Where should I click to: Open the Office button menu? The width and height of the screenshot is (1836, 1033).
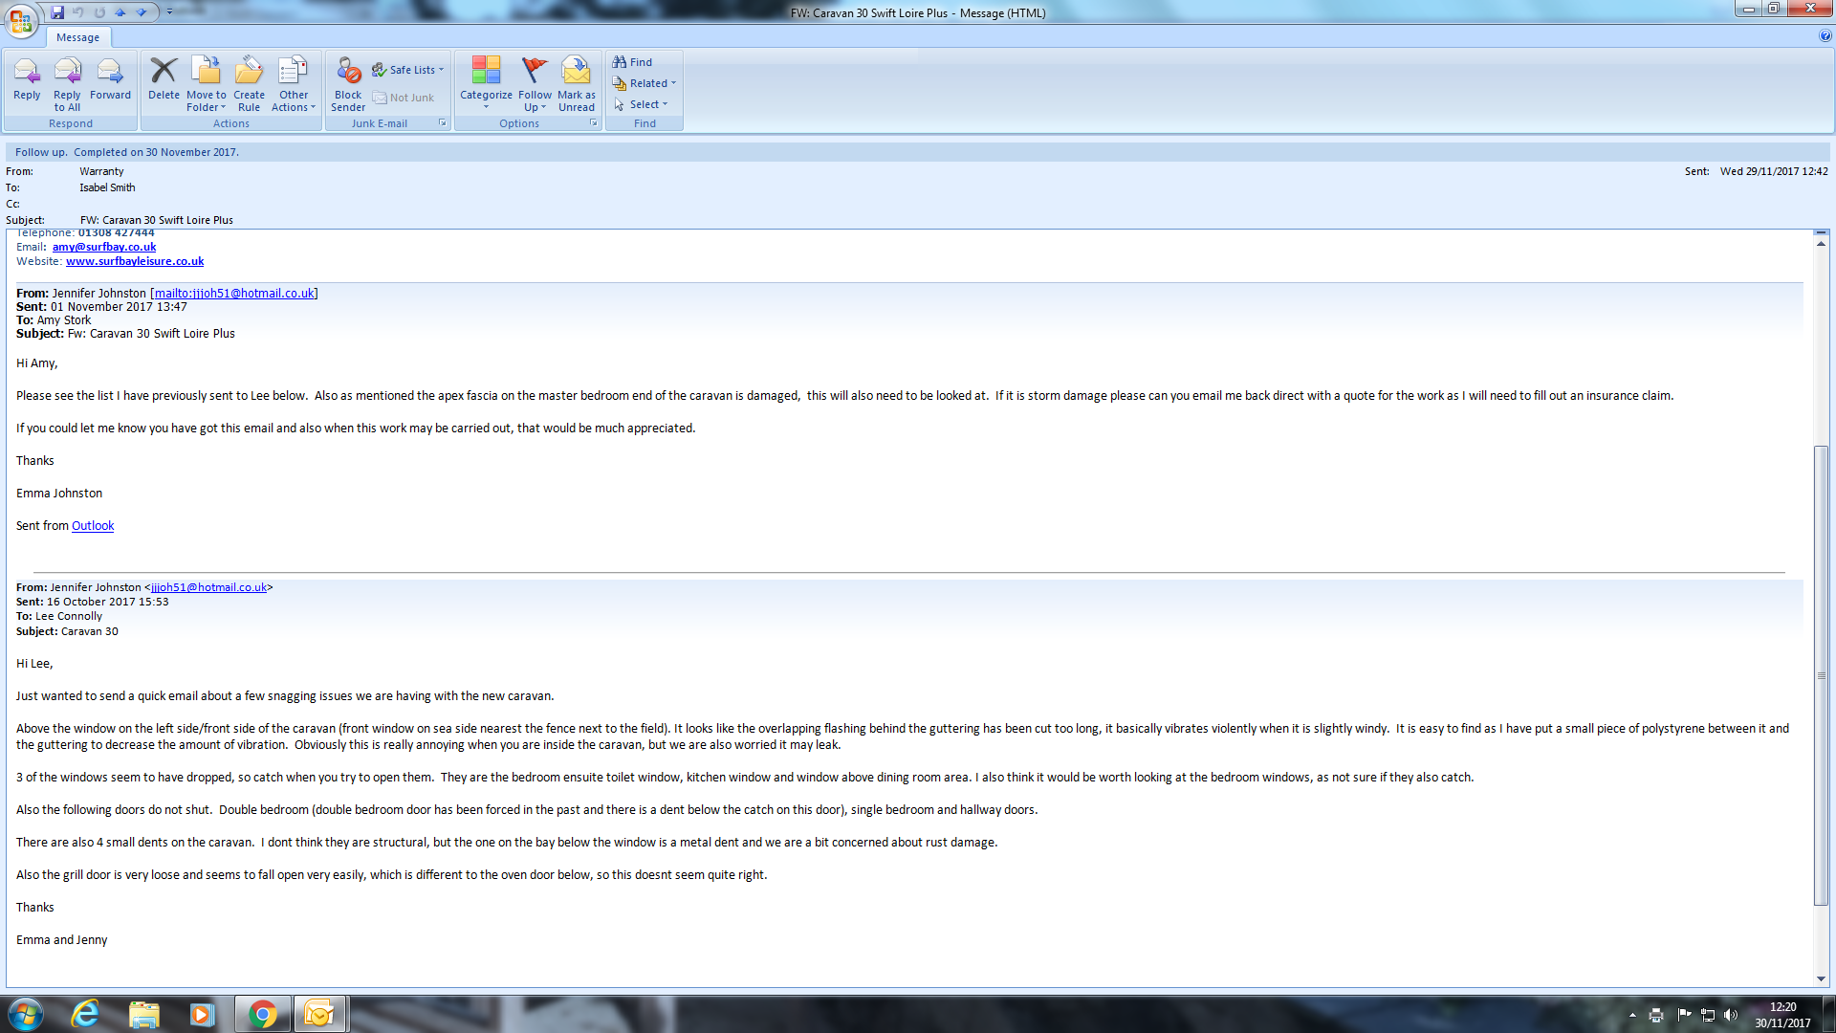point(21,20)
